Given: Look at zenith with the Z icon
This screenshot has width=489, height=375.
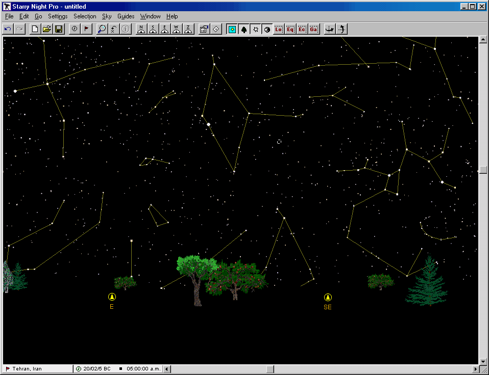Looking at the screenshot, I should pos(188,29).
